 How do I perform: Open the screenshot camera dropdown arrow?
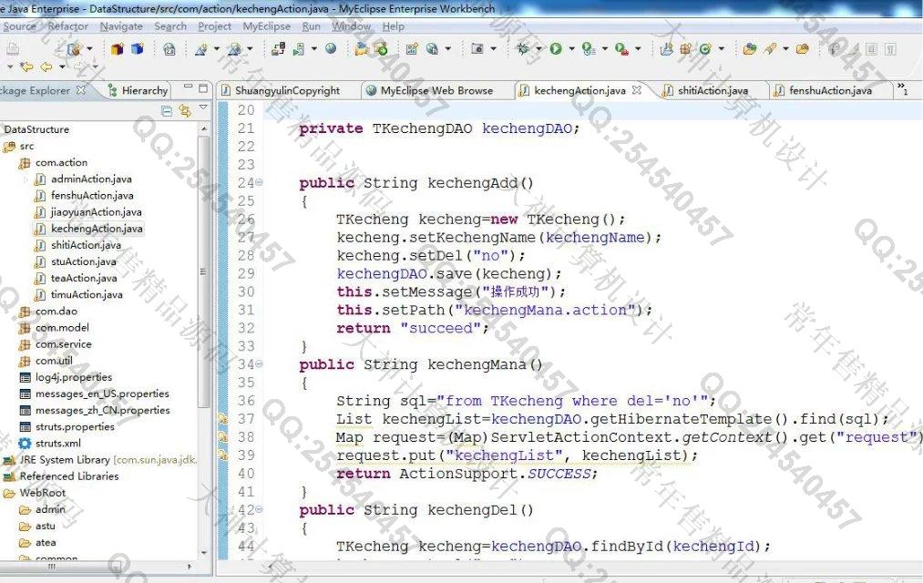coord(493,49)
